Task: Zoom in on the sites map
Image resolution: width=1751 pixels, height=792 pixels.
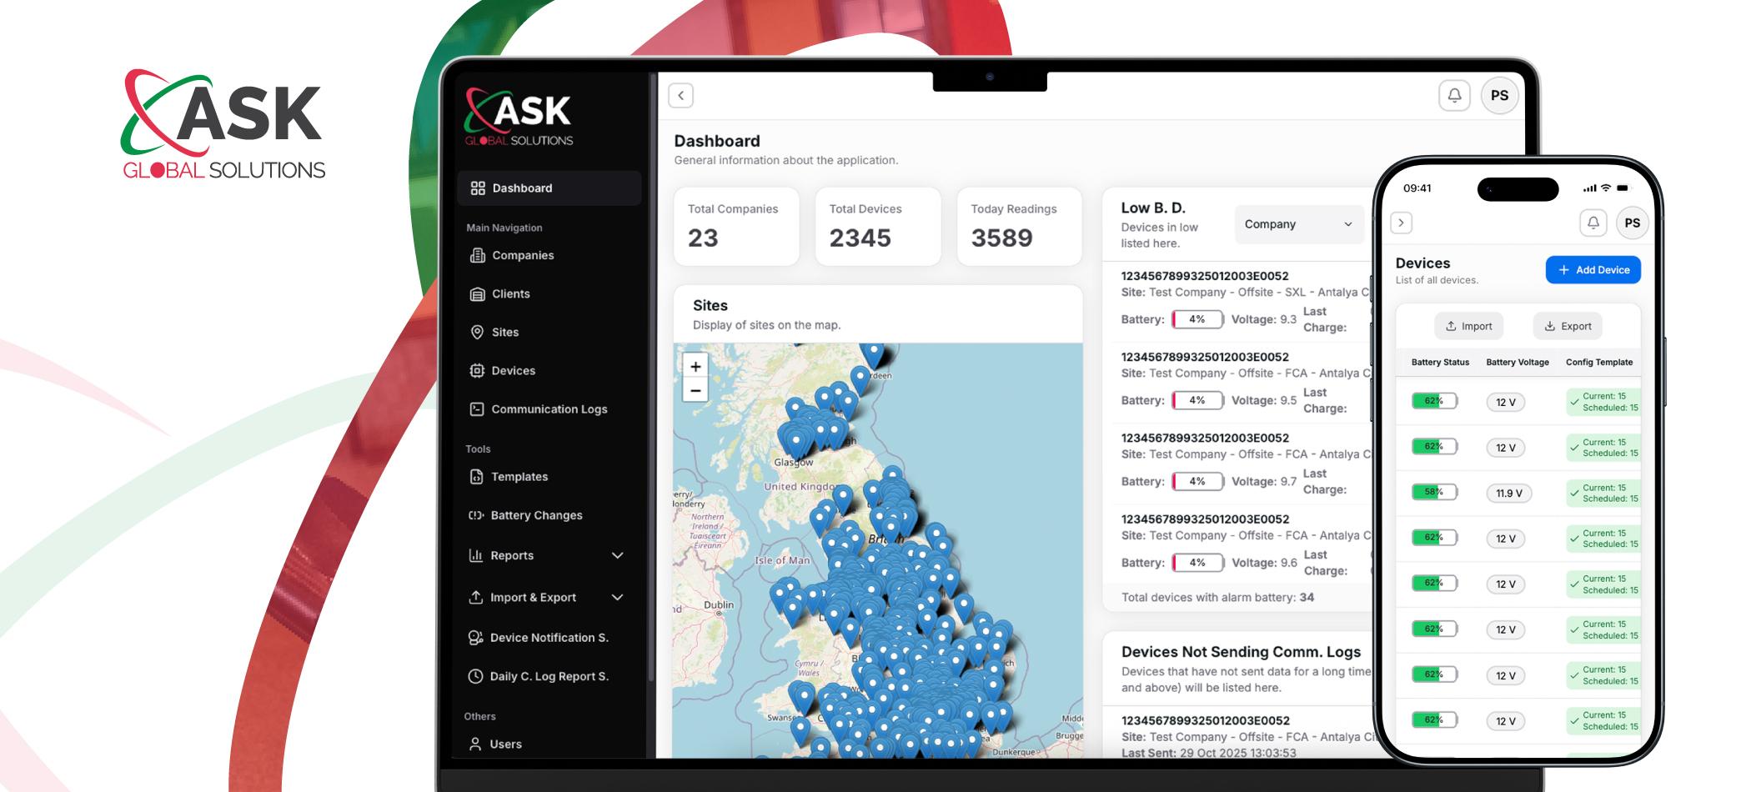Action: point(695,365)
